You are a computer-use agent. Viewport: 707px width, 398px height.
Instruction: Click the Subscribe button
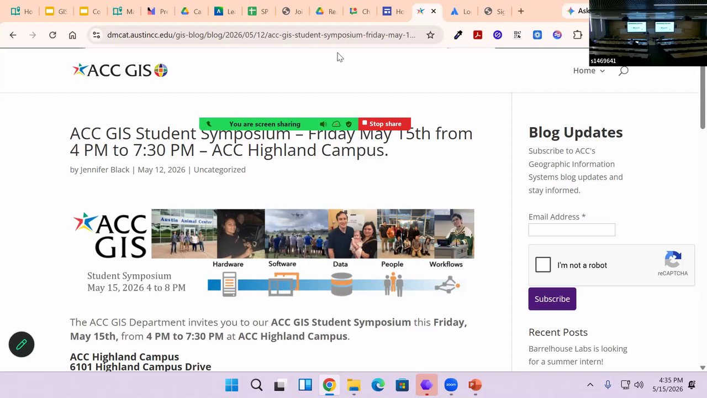[552, 299]
